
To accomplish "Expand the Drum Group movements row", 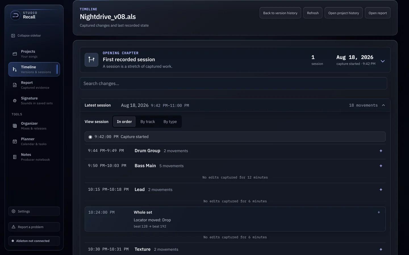I will tap(381, 151).
